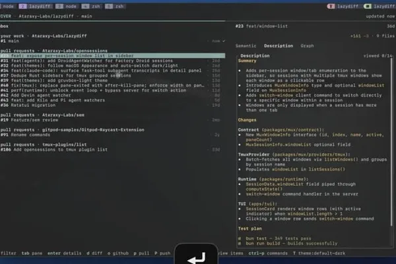The image size is (396, 264).
Task: Switch to tmux window 3 node
Action: coord(66,7)
